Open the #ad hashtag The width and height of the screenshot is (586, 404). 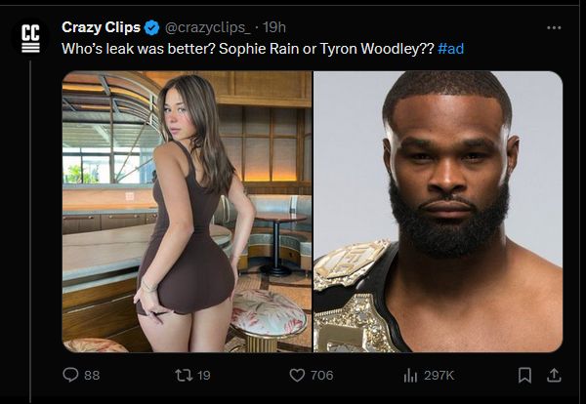[x=451, y=48]
